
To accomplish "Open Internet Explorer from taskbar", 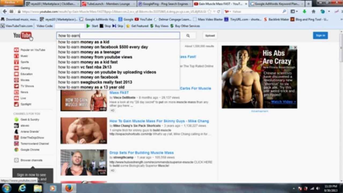I will (x=22, y=188).
